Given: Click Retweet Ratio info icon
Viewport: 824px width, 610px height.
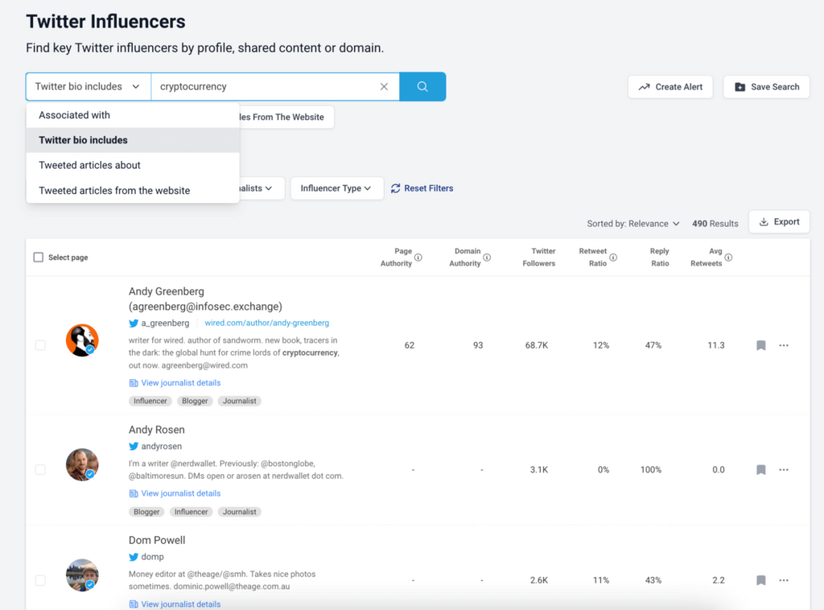Looking at the screenshot, I should point(613,258).
